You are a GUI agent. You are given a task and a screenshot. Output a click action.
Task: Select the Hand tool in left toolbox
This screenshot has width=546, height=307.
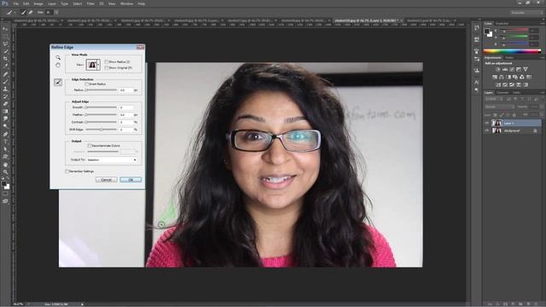pyautogui.click(x=5, y=165)
